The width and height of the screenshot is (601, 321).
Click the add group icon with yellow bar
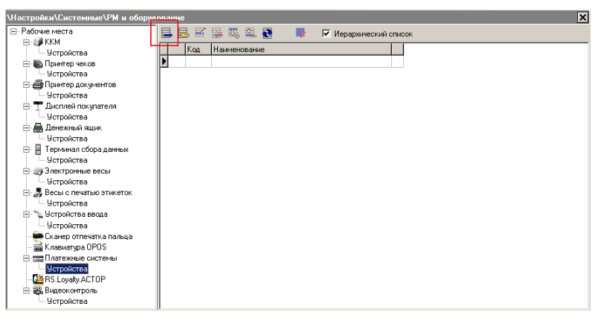pos(184,34)
